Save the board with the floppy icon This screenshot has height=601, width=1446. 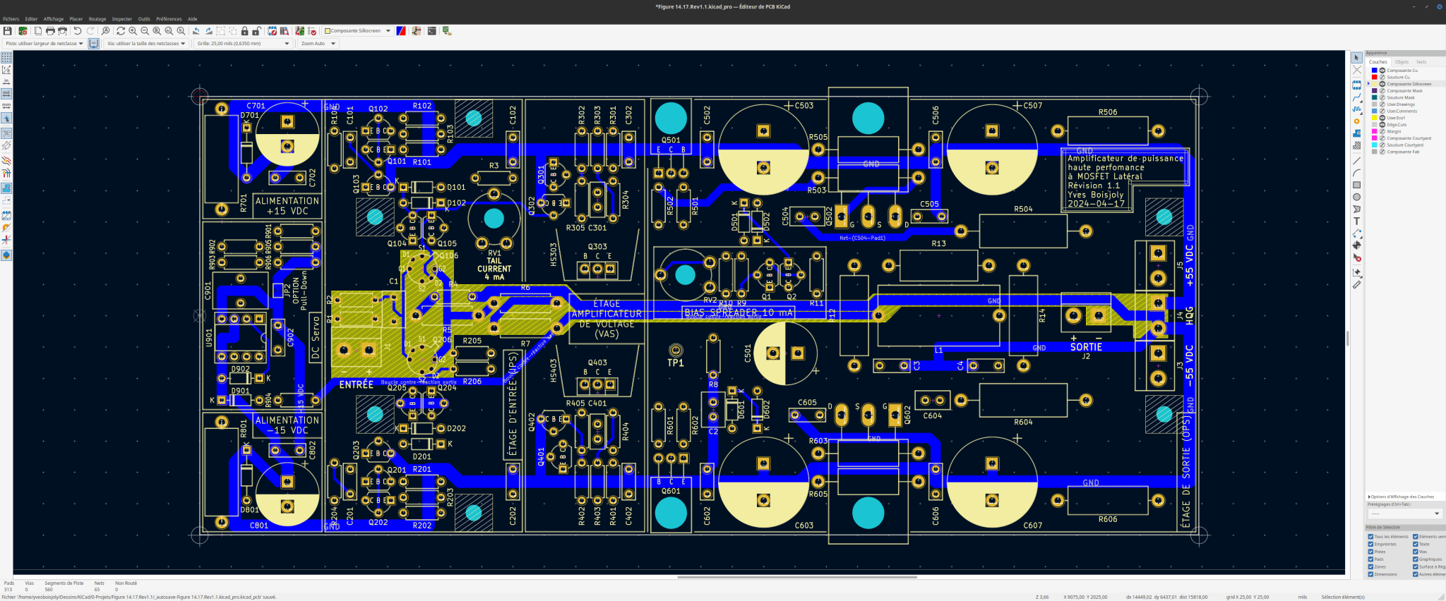pos(8,31)
